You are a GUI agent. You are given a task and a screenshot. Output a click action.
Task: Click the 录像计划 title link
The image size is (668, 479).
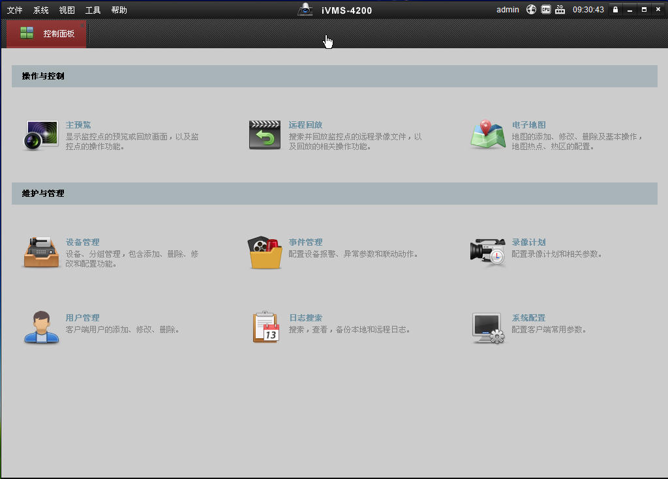[x=528, y=242]
